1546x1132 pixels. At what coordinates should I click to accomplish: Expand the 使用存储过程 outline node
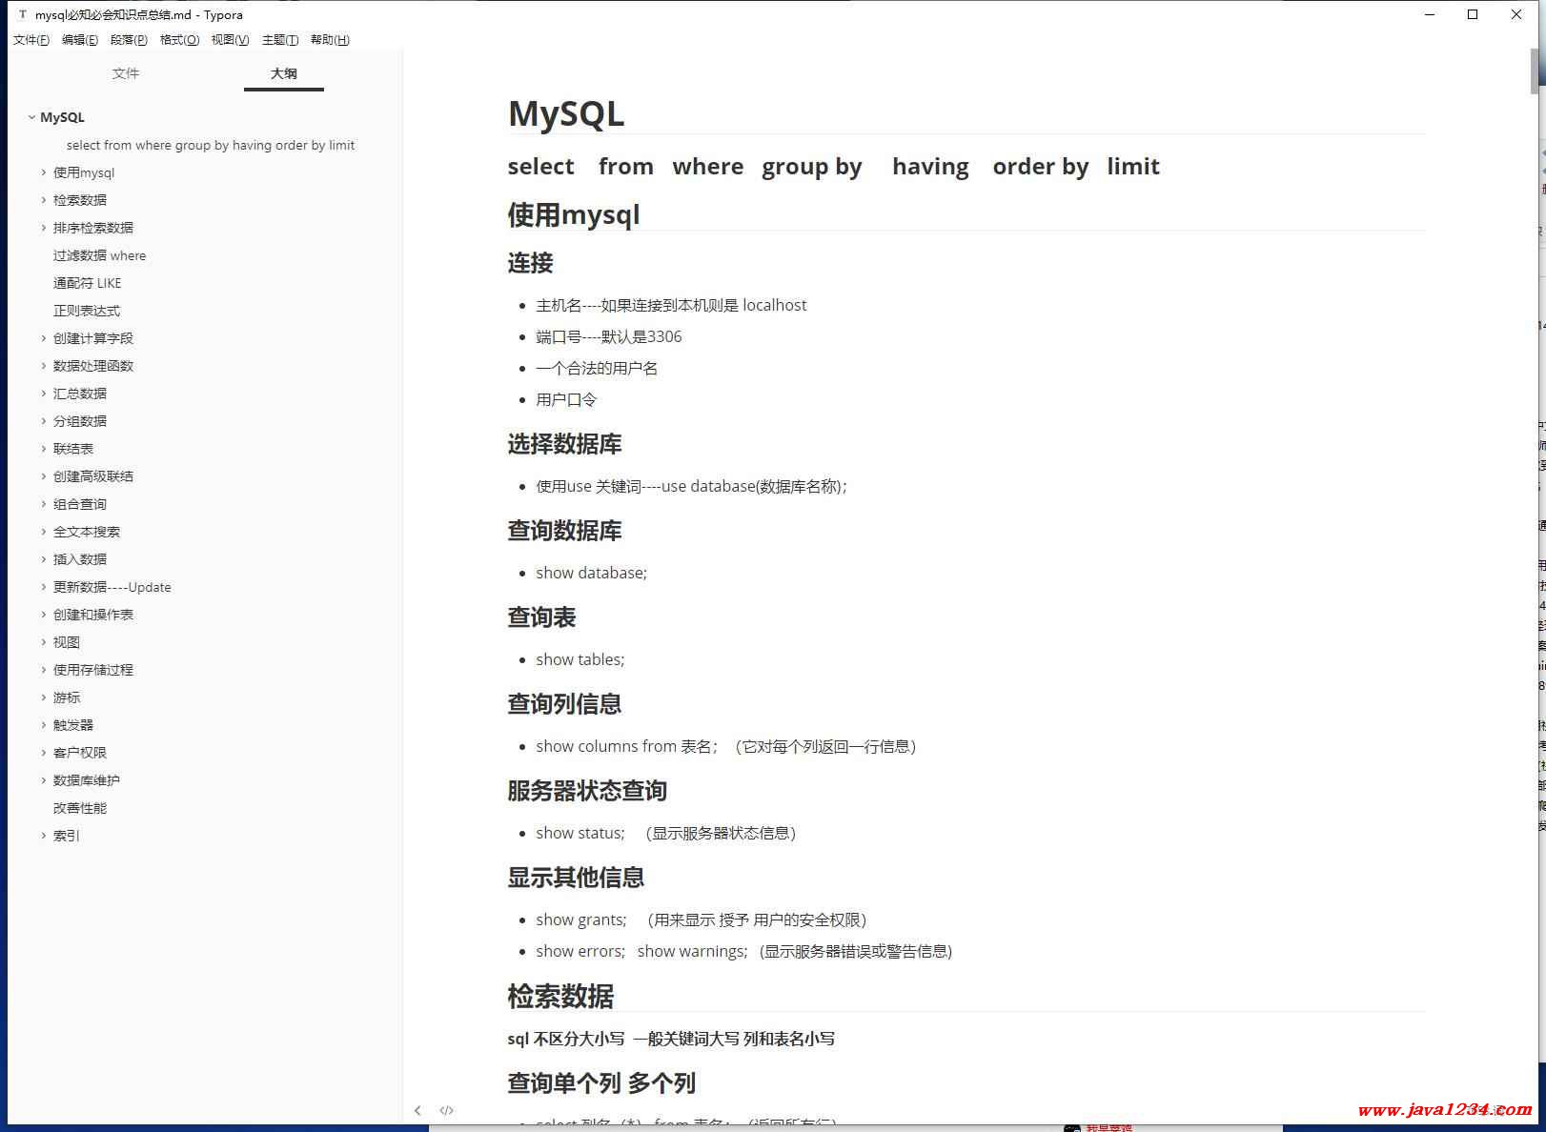coord(44,670)
